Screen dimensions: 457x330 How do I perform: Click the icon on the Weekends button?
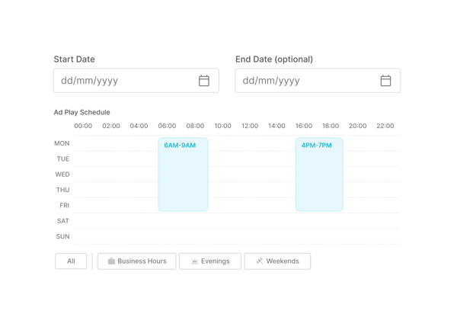click(260, 261)
